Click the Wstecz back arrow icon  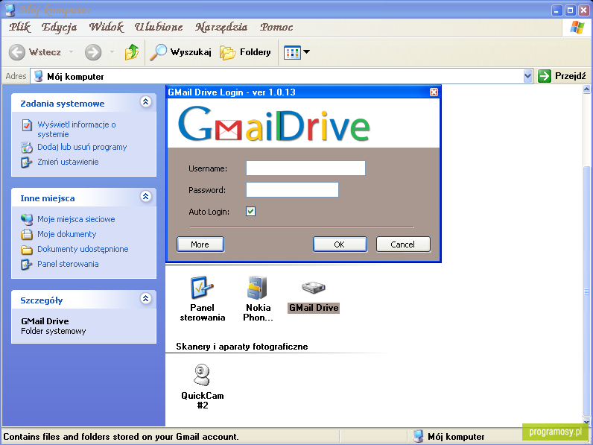pos(16,52)
